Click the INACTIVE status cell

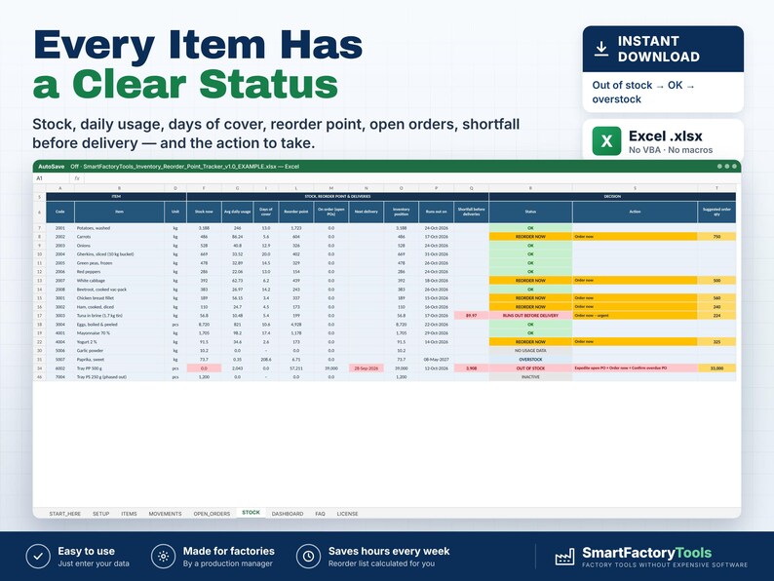point(530,376)
